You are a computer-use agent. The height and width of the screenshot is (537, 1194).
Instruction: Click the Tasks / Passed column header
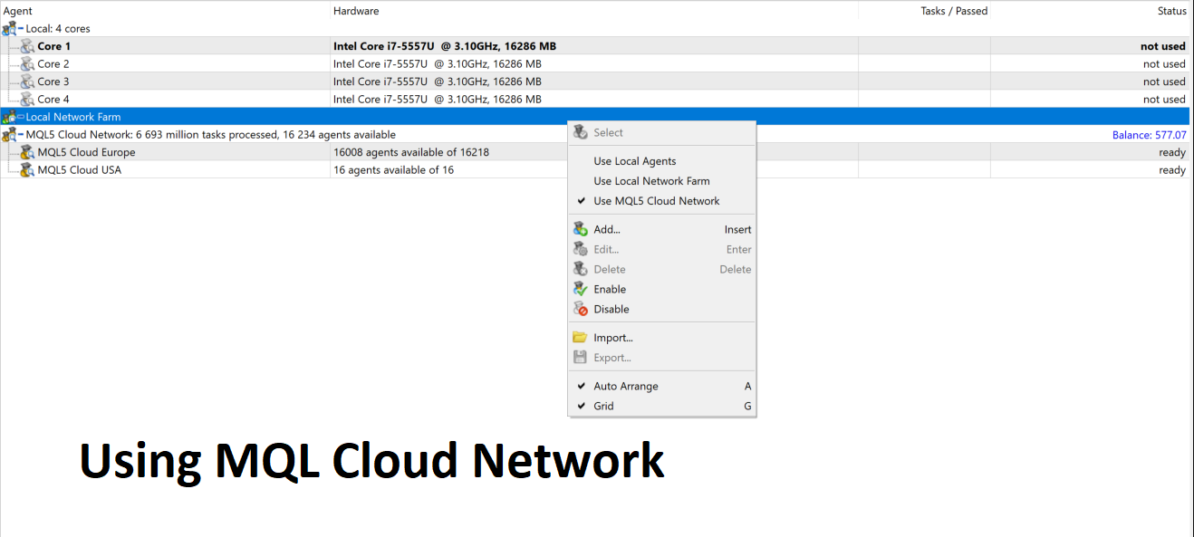coord(924,11)
